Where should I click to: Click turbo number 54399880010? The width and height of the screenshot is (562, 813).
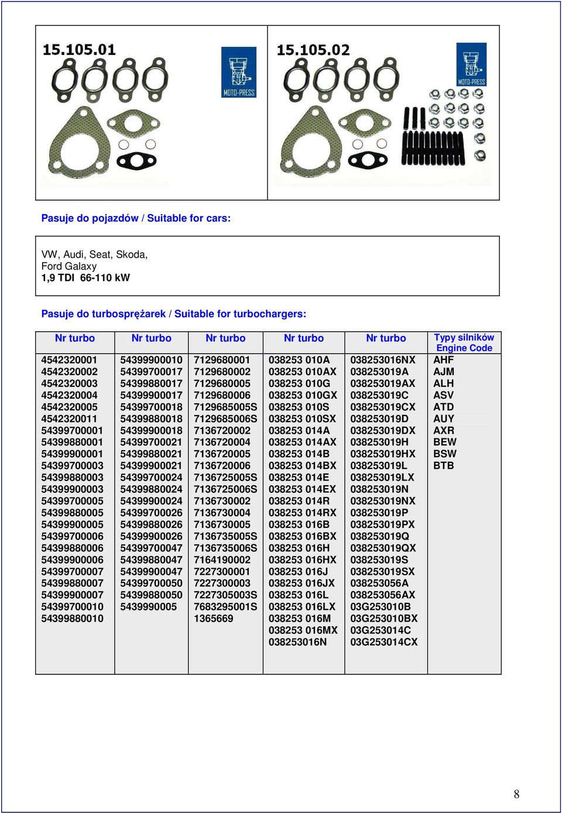point(72,618)
